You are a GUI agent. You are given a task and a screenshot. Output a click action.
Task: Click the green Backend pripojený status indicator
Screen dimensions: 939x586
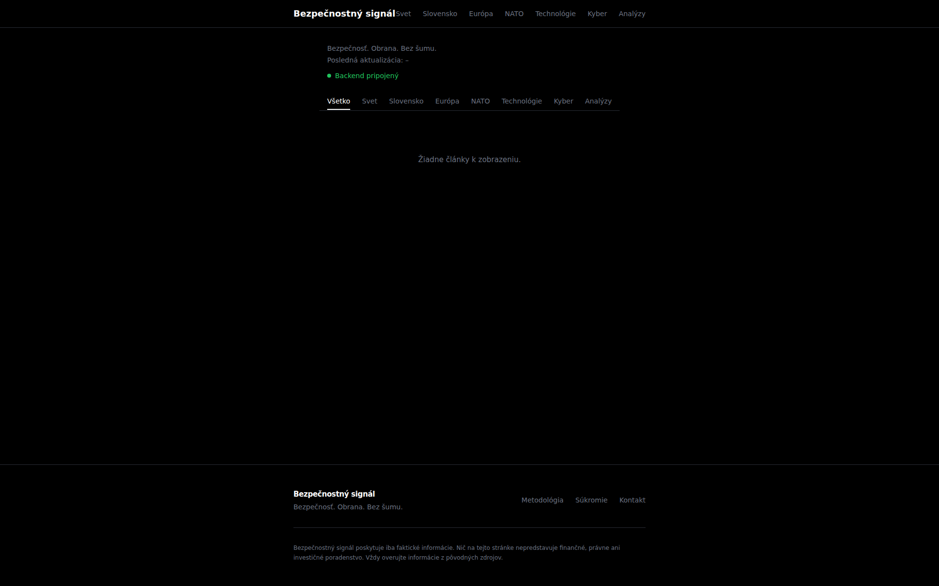coord(363,76)
